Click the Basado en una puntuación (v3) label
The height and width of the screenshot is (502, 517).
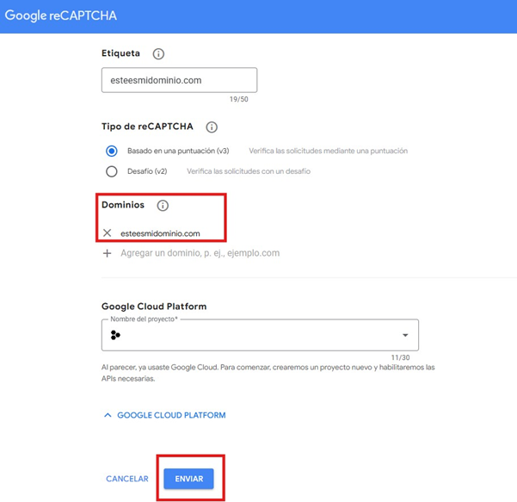pos(178,152)
